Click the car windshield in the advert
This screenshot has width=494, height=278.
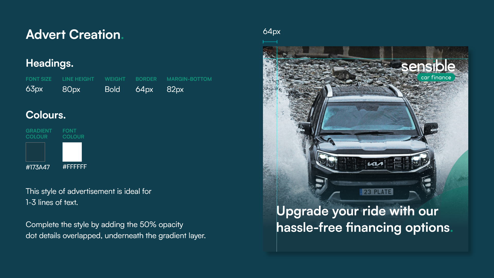point(368,116)
